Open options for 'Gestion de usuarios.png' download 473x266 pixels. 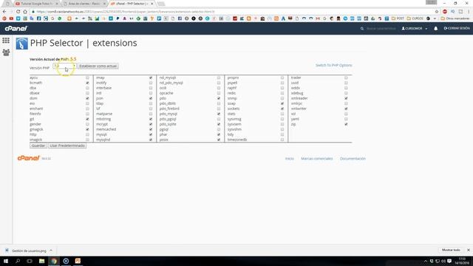51,250
